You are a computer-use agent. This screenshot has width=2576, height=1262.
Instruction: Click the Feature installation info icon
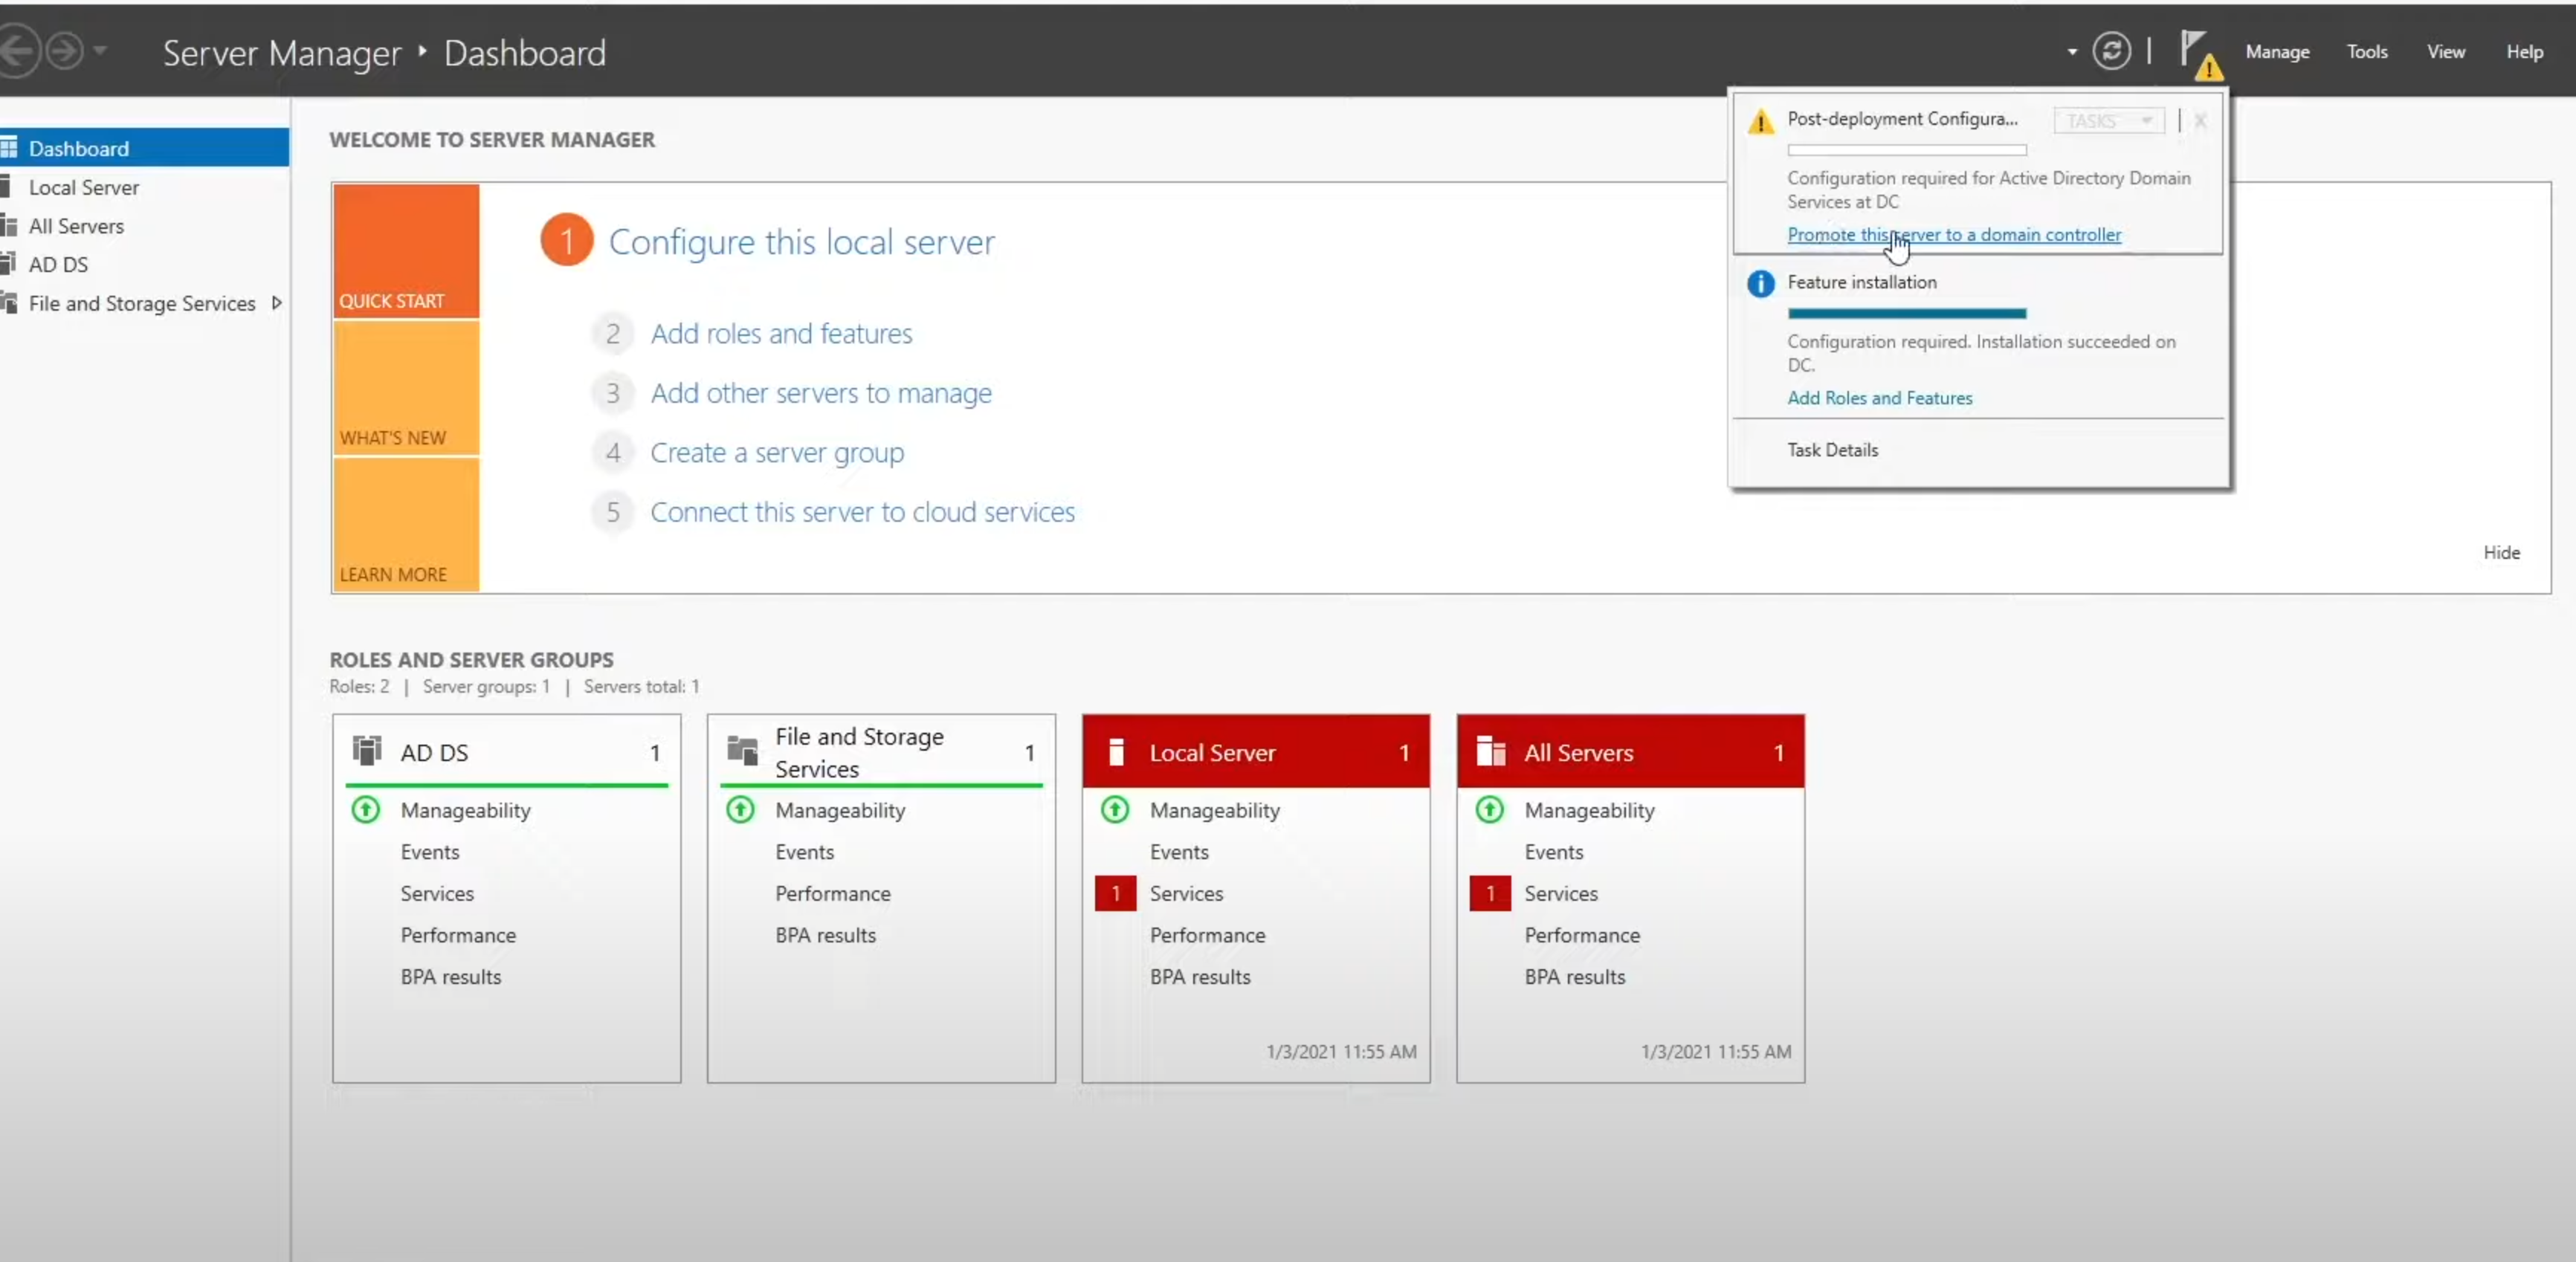[x=1760, y=284]
